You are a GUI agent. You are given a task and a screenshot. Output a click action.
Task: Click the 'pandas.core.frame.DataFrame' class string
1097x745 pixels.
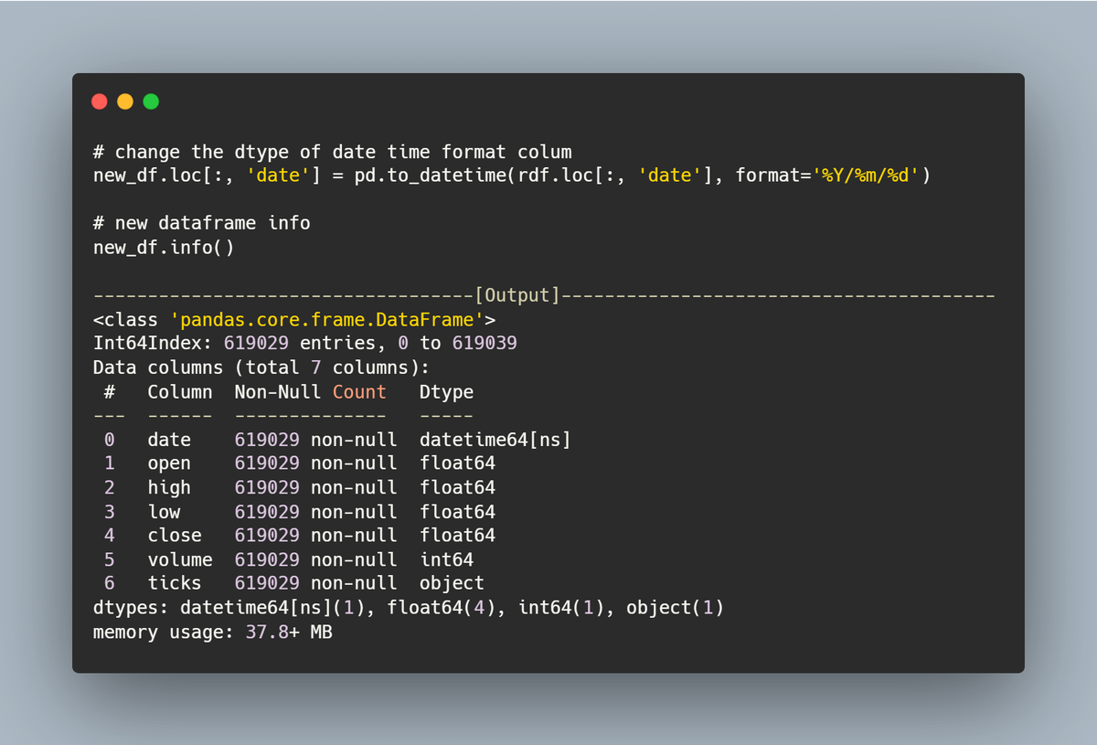(x=327, y=320)
